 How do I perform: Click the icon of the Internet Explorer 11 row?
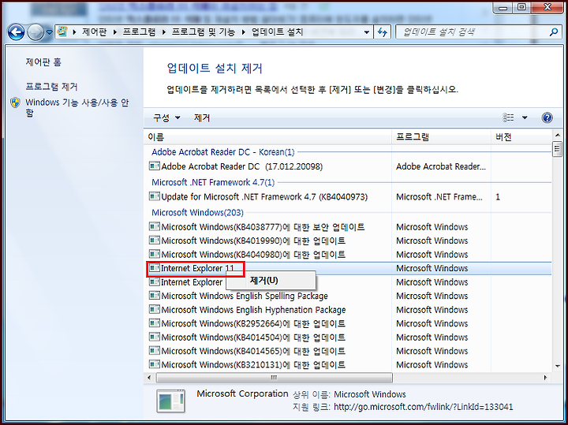(155, 268)
